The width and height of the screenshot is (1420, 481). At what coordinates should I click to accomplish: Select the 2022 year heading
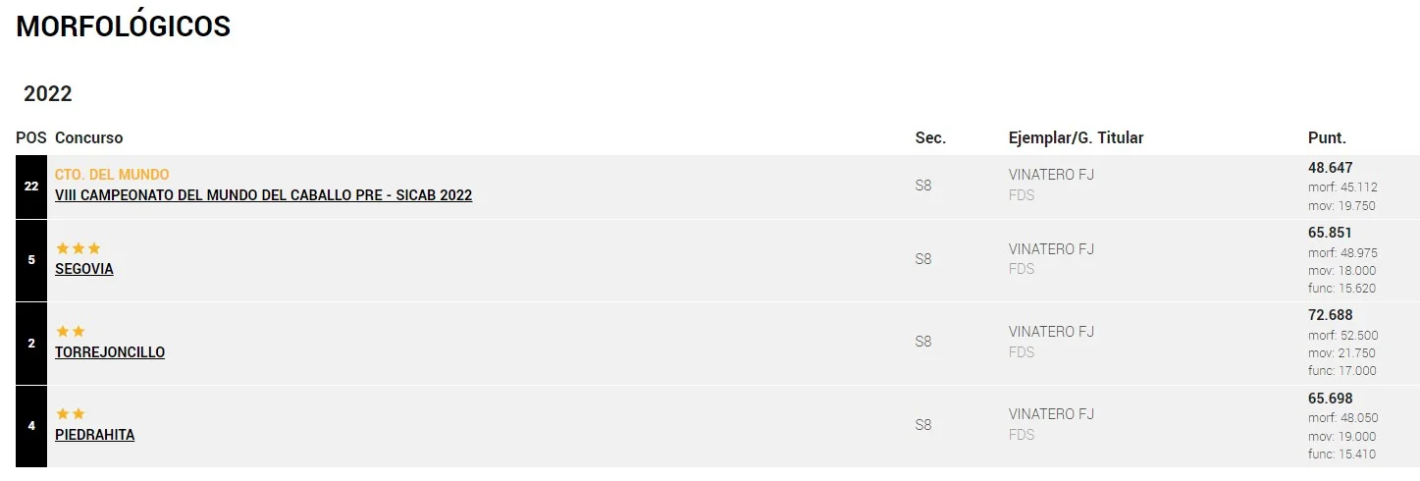48,94
